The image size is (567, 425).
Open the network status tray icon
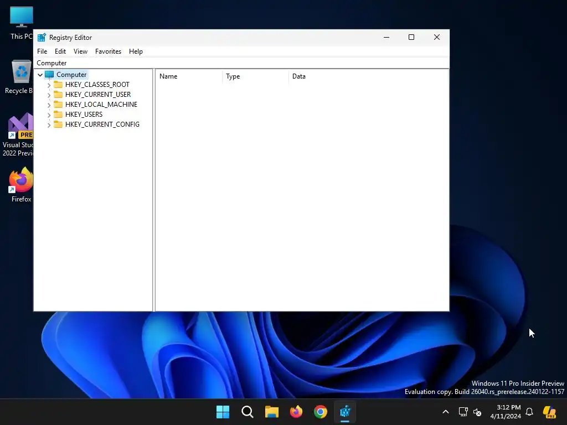[x=463, y=412]
